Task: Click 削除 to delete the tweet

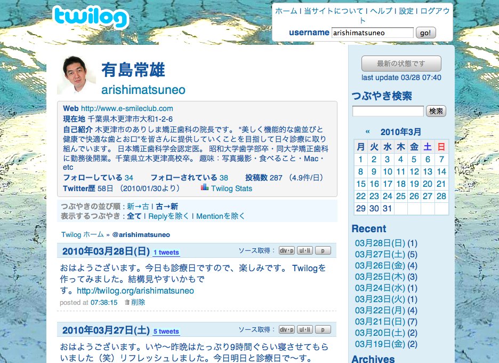Action: coord(138,302)
